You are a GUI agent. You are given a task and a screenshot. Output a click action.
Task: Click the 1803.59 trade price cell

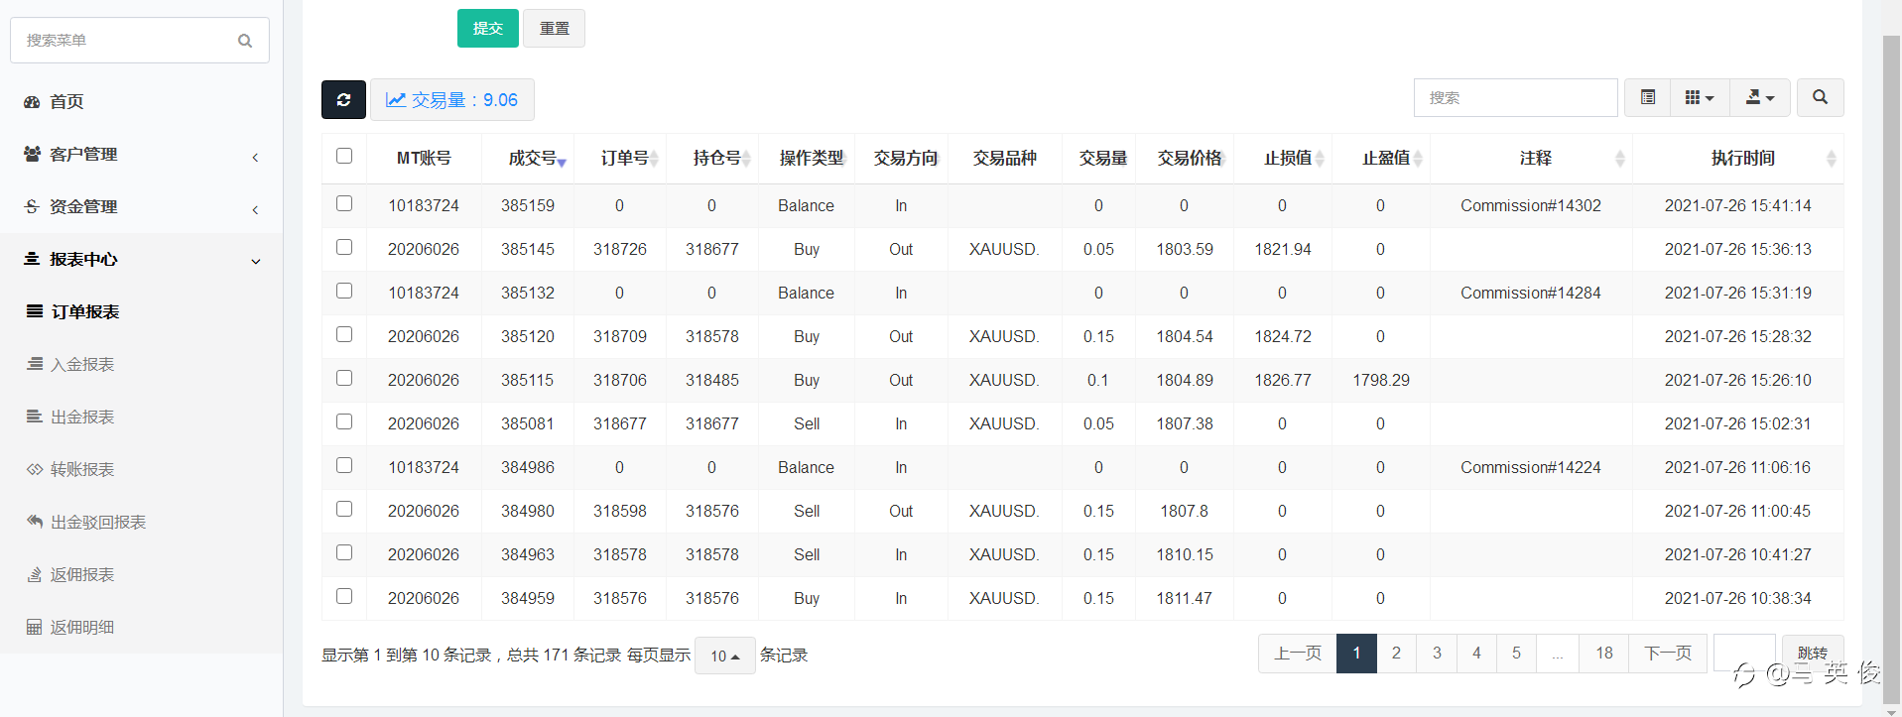[1185, 250]
